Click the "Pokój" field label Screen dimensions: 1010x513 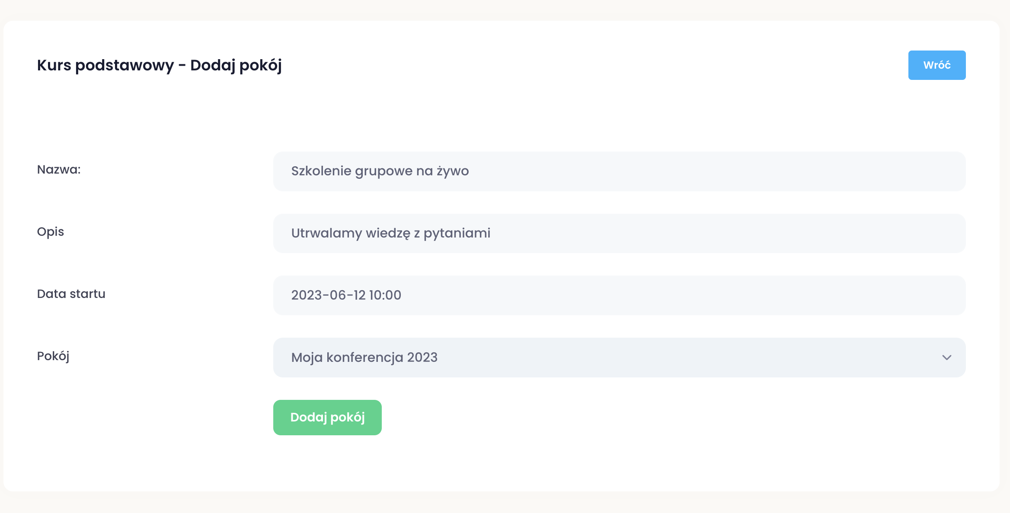coord(53,356)
